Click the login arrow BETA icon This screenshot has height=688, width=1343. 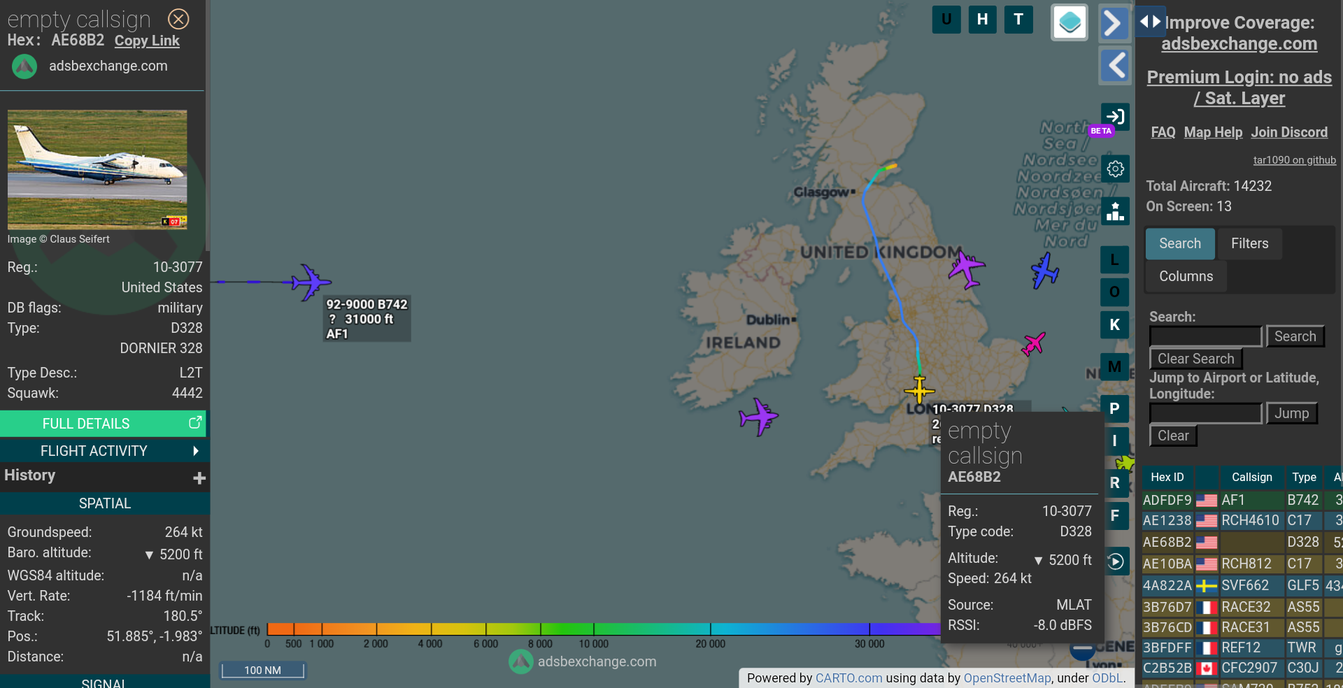pyautogui.click(x=1115, y=117)
